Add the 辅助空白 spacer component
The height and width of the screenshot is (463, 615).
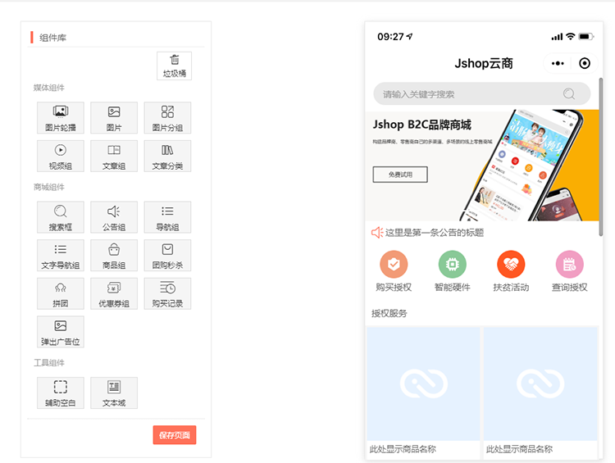[x=61, y=393]
